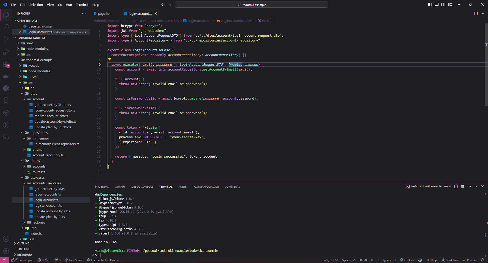This screenshot has height=263, width=488.
Task: Click Spaces: 2 indentation setting
Action: 348,260
